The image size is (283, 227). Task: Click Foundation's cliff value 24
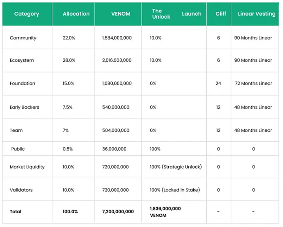pos(218,83)
